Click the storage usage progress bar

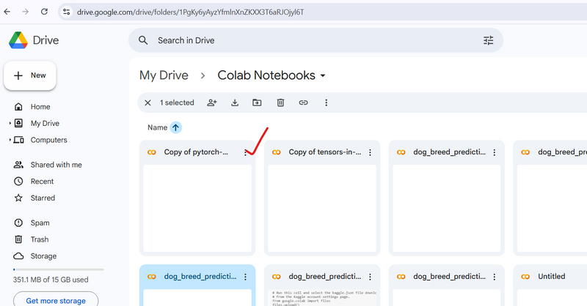[x=60, y=270]
